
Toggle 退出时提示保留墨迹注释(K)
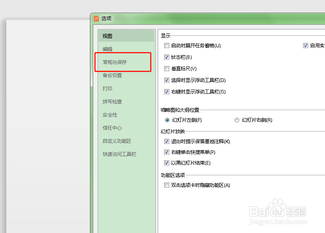tap(166, 141)
